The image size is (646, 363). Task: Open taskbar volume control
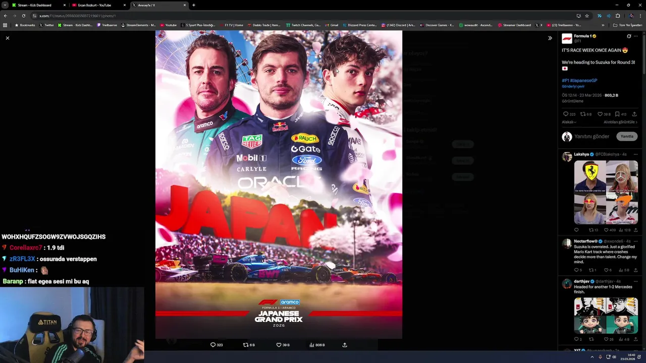[614, 357]
